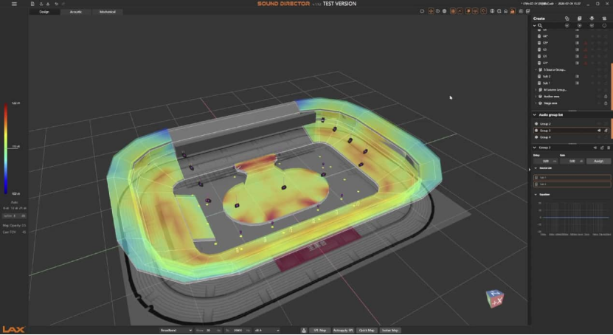Click the globe icon in the view toolbar
This screenshot has width=613, height=335.
[444, 11]
